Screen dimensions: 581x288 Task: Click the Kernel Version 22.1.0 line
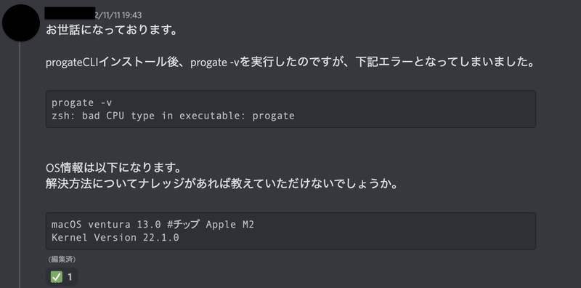(115, 238)
